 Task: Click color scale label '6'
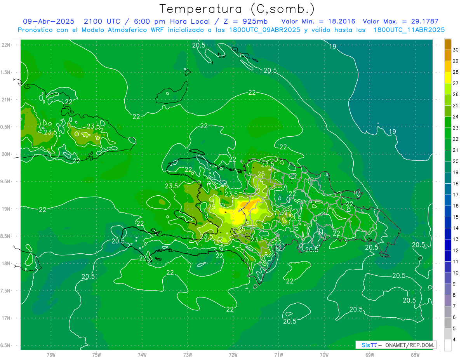click(x=454, y=318)
